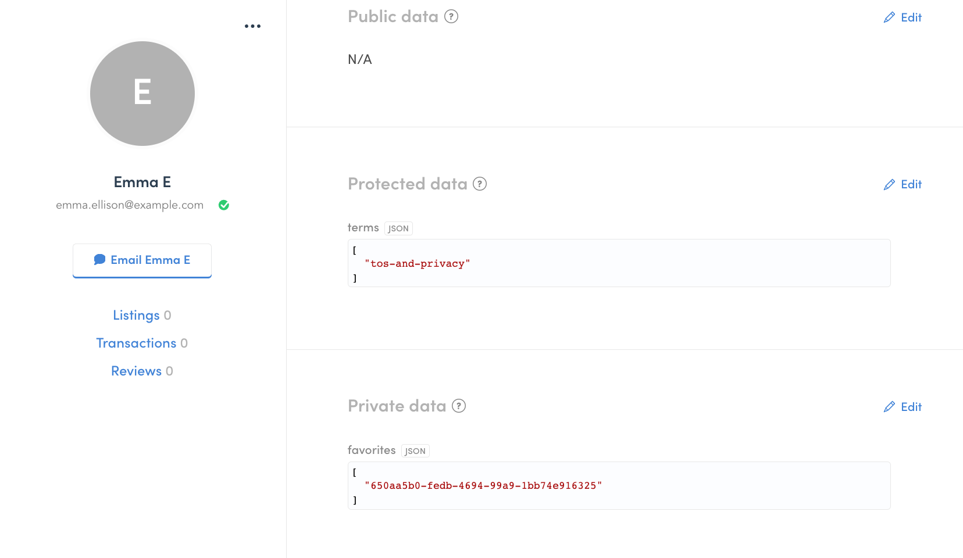Click the help icon beside Public data

[451, 17]
